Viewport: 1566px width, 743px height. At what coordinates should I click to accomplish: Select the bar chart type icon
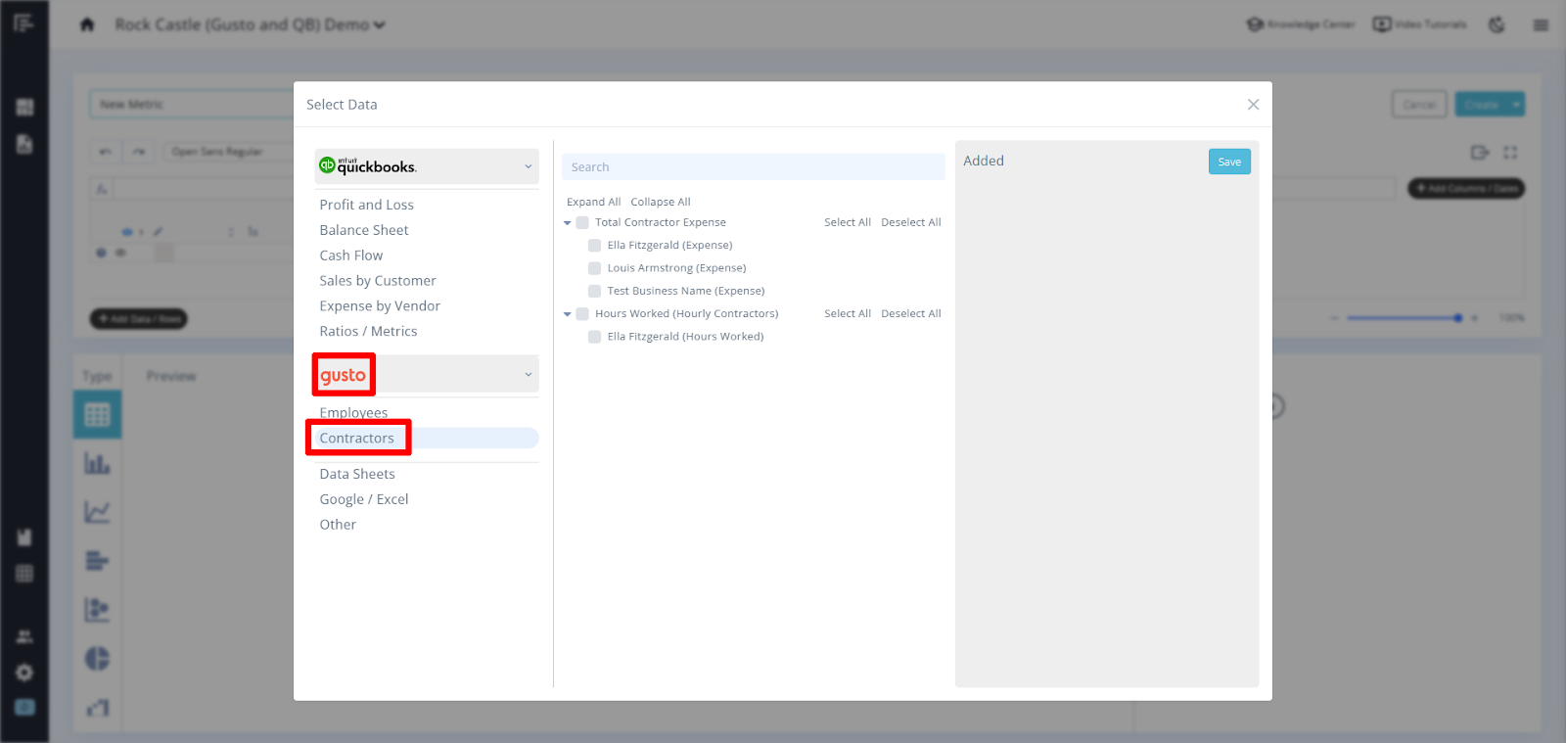coord(97,463)
